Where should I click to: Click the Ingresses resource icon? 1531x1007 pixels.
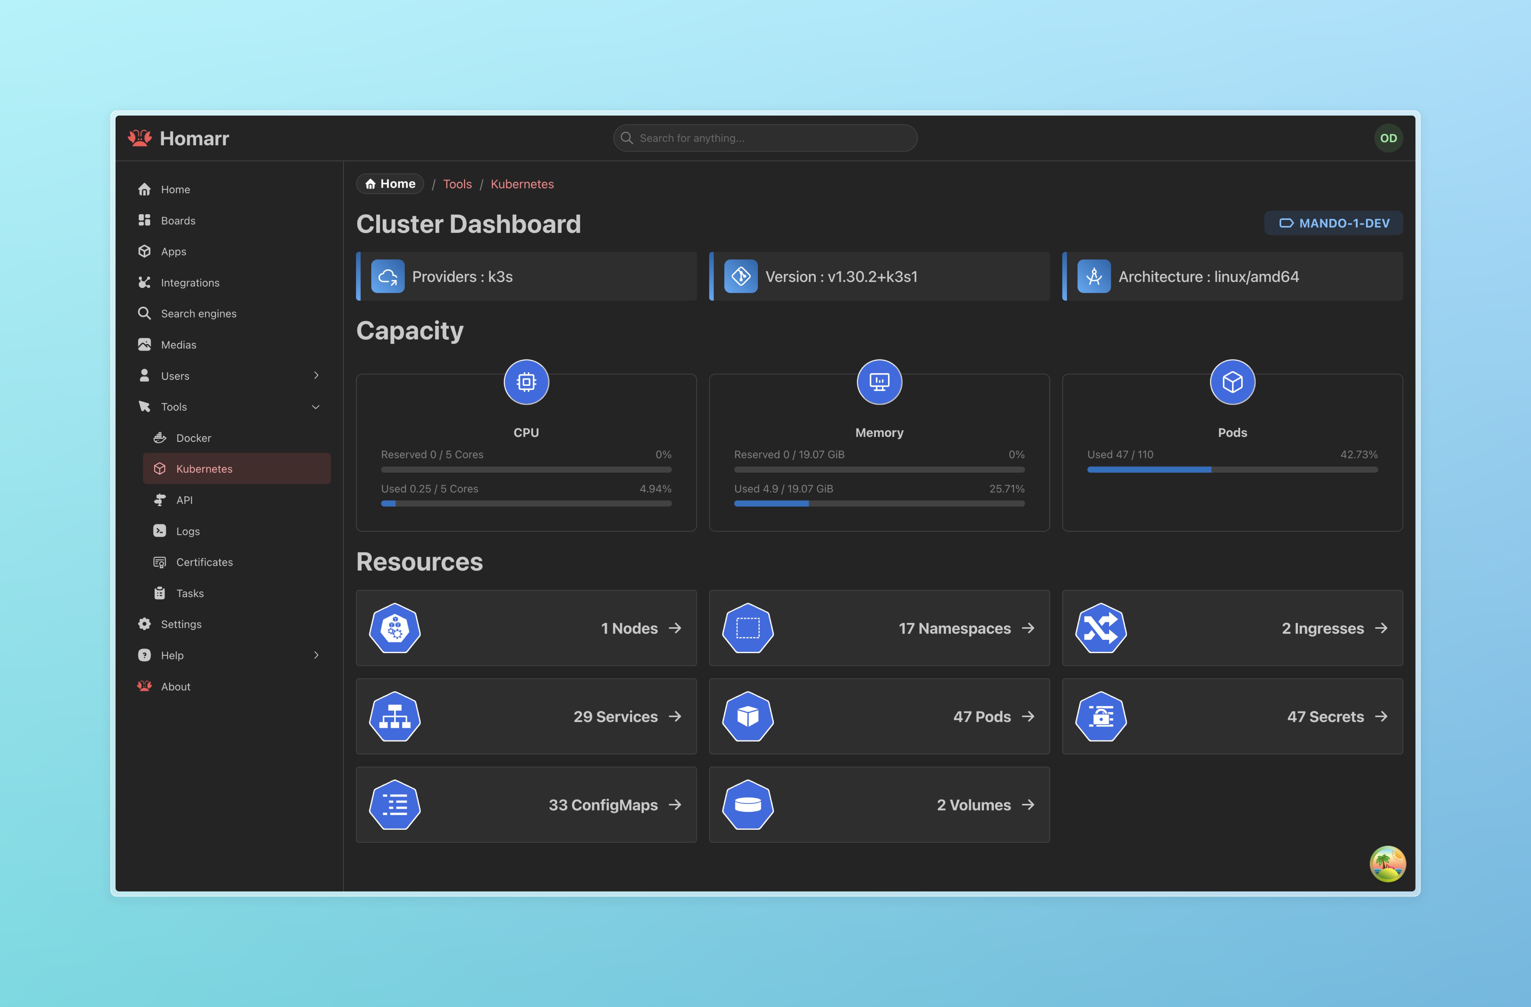coord(1101,628)
